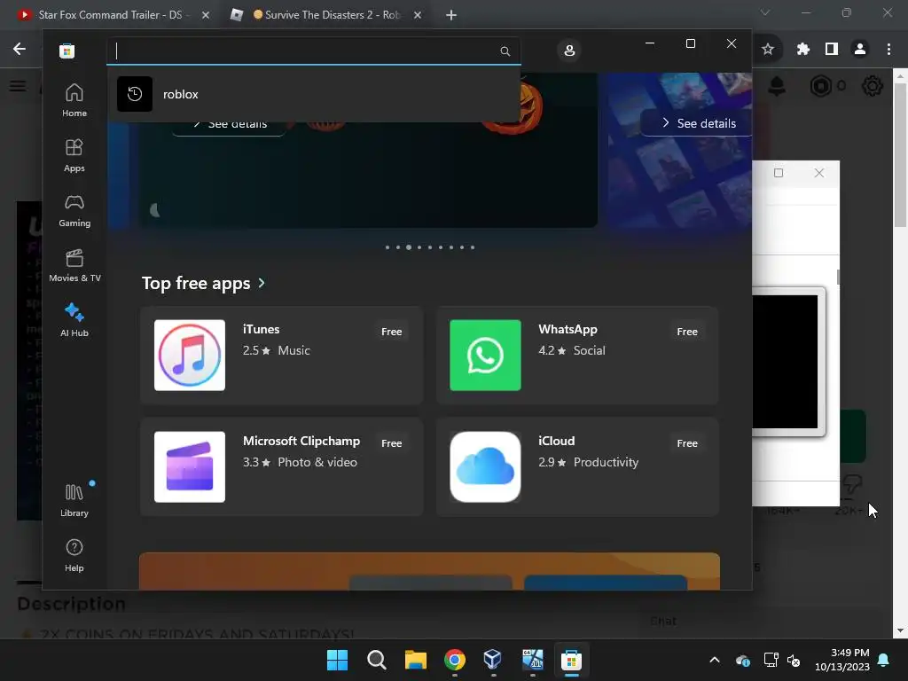Click the search magnifier icon in Store
The height and width of the screenshot is (681, 908).
[505, 51]
